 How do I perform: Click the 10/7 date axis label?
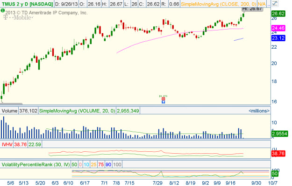[273, 183]
